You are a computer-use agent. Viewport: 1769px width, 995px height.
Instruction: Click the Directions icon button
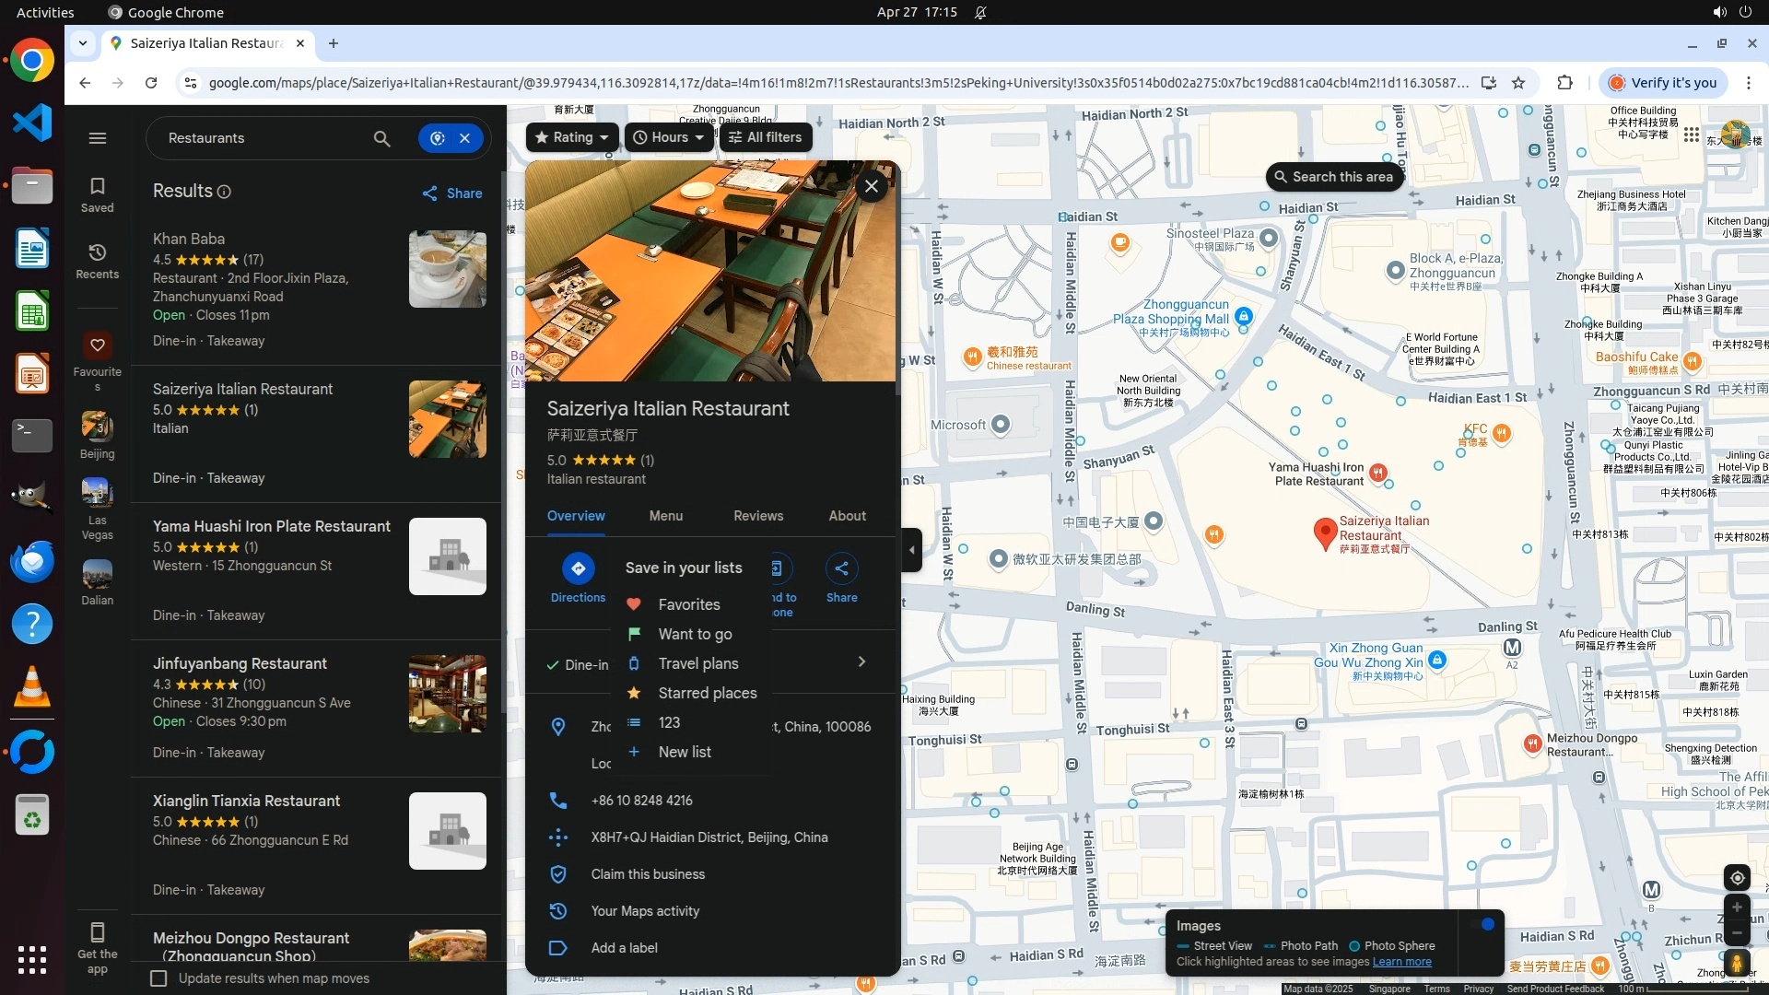(x=578, y=569)
